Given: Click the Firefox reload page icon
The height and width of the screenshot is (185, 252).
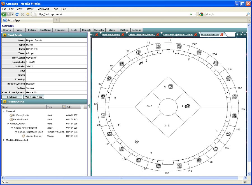Looking at the screenshot, I should [x=17, y=14].
